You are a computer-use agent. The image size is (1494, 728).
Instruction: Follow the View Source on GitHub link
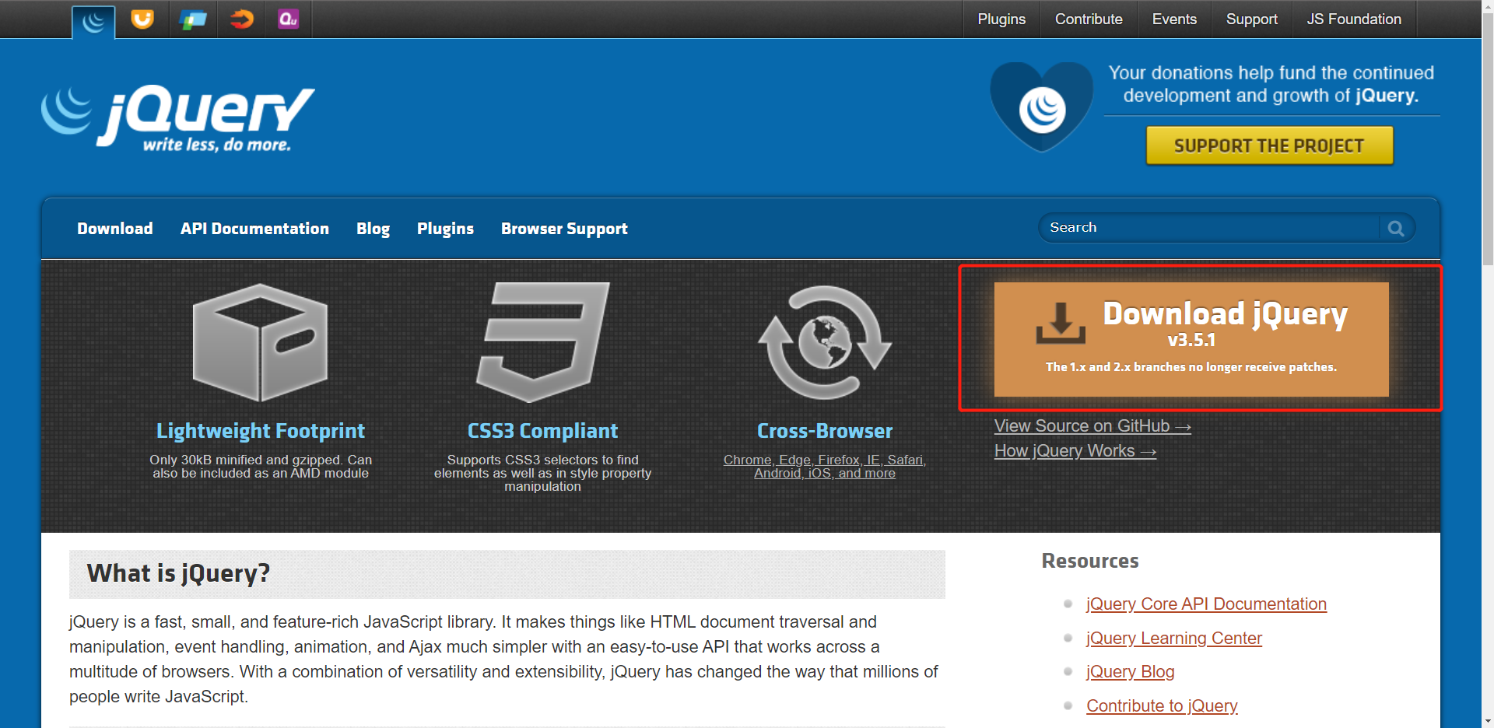tap(1092, 426)
